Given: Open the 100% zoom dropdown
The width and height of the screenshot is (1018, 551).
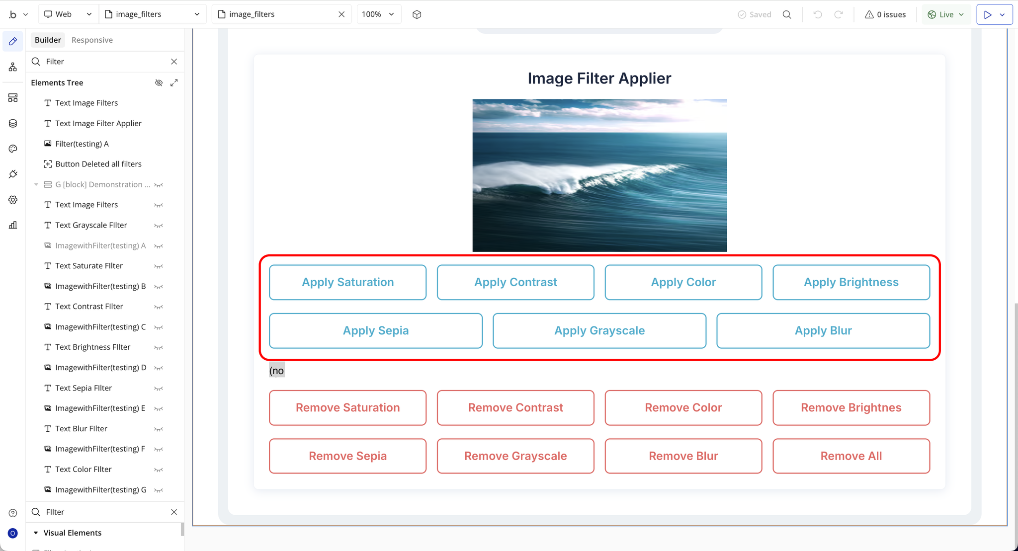Looking at the screenshot, I should (378, 14).
